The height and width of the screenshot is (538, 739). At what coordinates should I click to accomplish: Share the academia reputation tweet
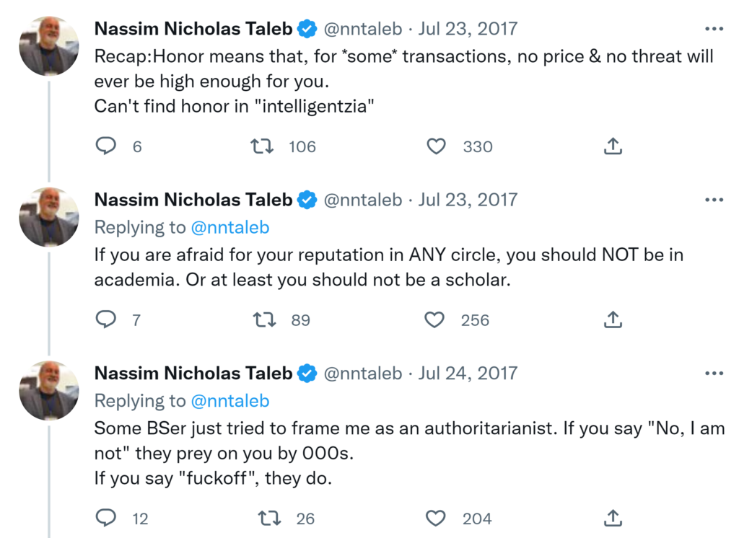[612, 319]
